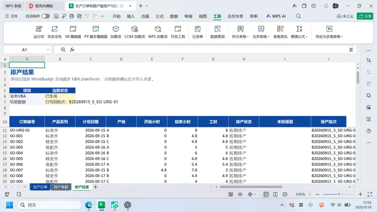Open the PY 脚本编辑器
The width and height of the screenshot is (377, 212).
[x=96, y=32]
